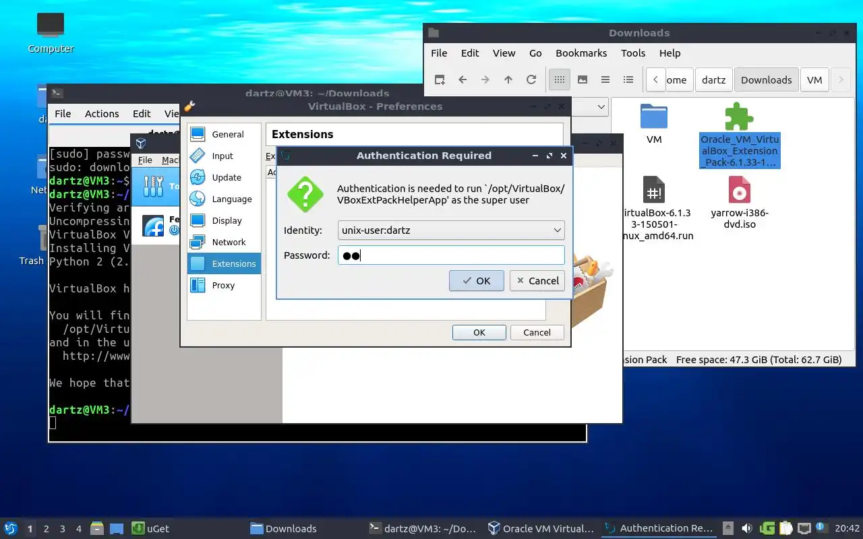The width and height of the screenshot is (863, 539).
Task: Go back in Downloads file manager
Action: [x=463, y=80]
